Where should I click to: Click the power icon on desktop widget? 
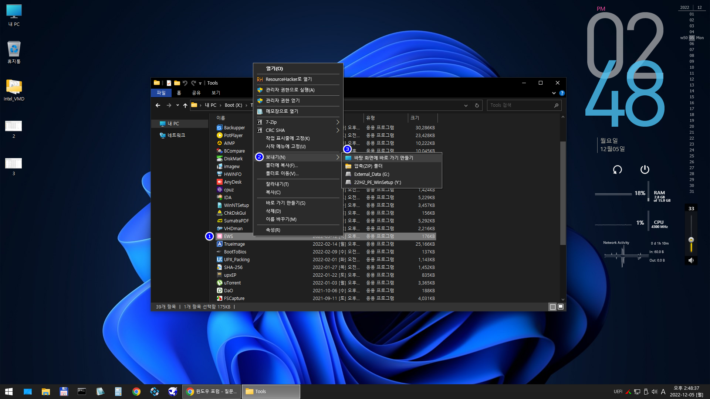[645, 170]
